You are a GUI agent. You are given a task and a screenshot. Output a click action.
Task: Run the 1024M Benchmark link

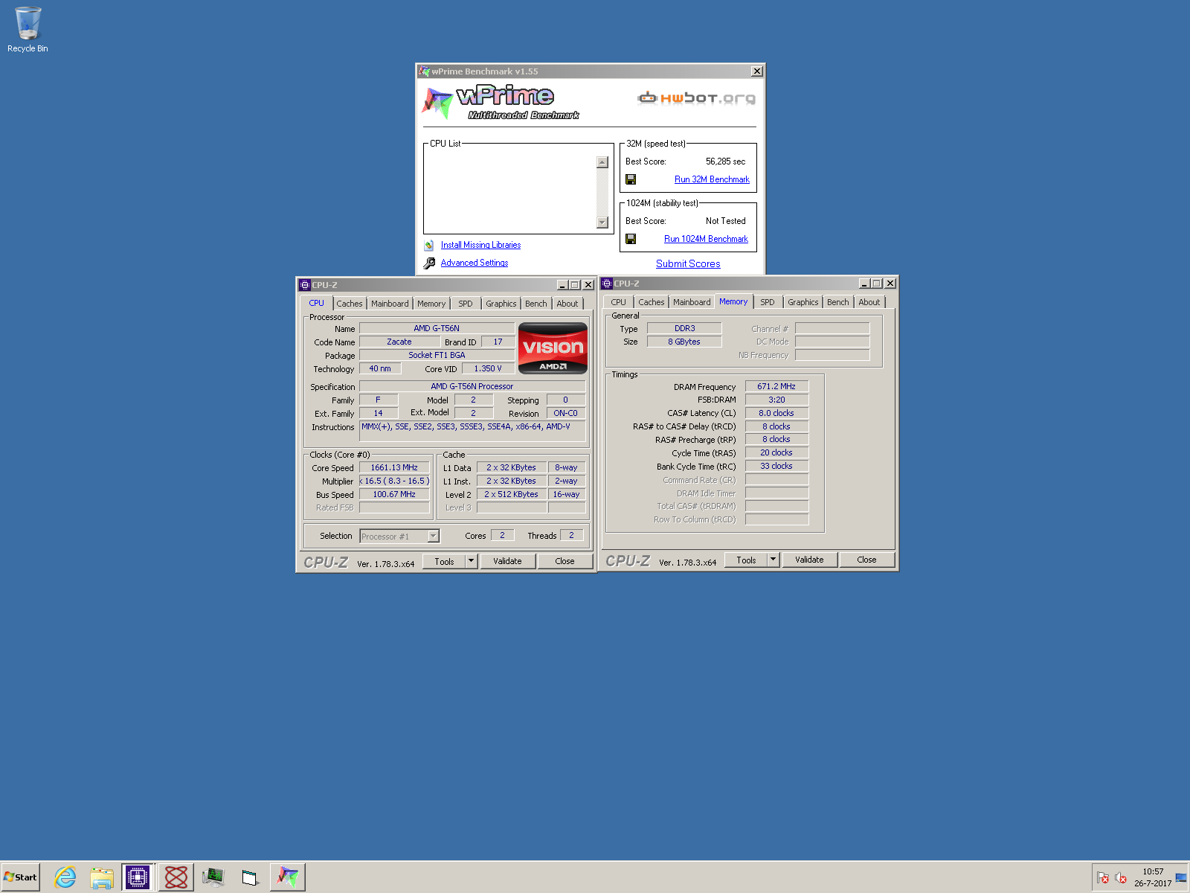[706, 239]
